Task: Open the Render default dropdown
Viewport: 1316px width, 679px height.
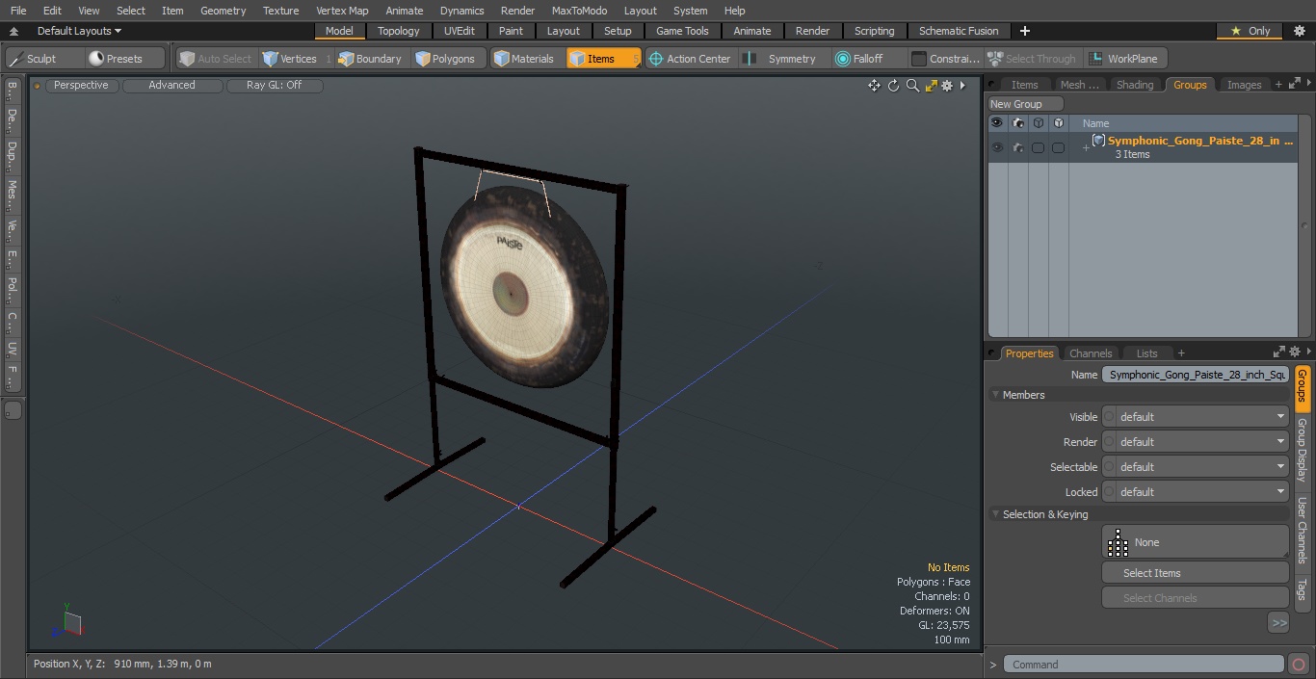Action: point(1196,442)
